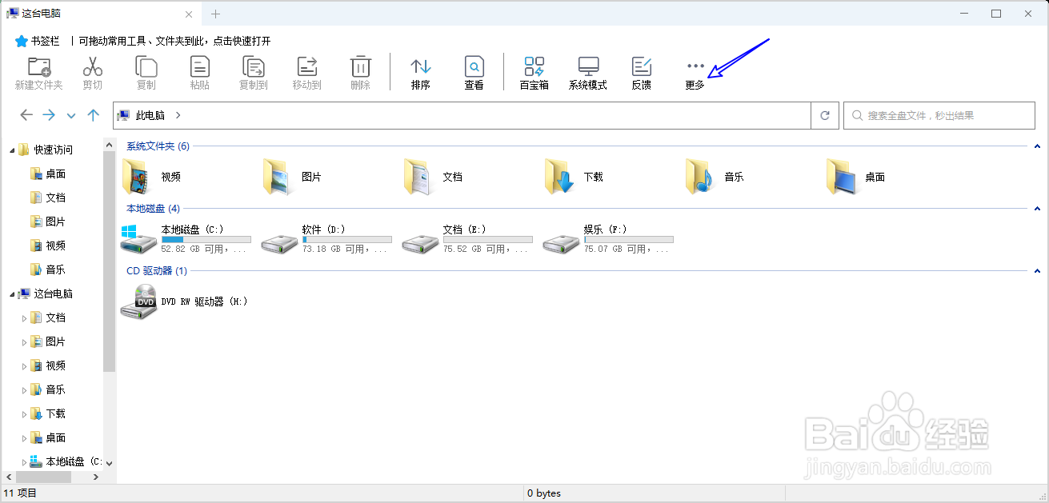The height and width of the screenshot is (503, 1049).
Task: Select 文档 under 快速访问
Action: point(48,198)
